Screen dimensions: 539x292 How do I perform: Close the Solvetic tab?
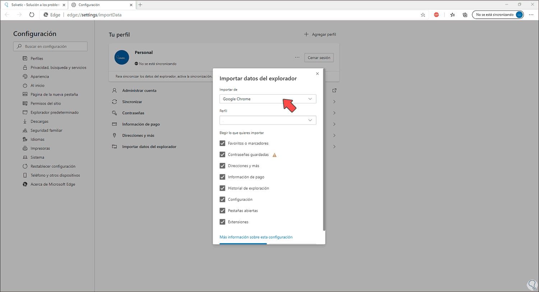(64, 5)
